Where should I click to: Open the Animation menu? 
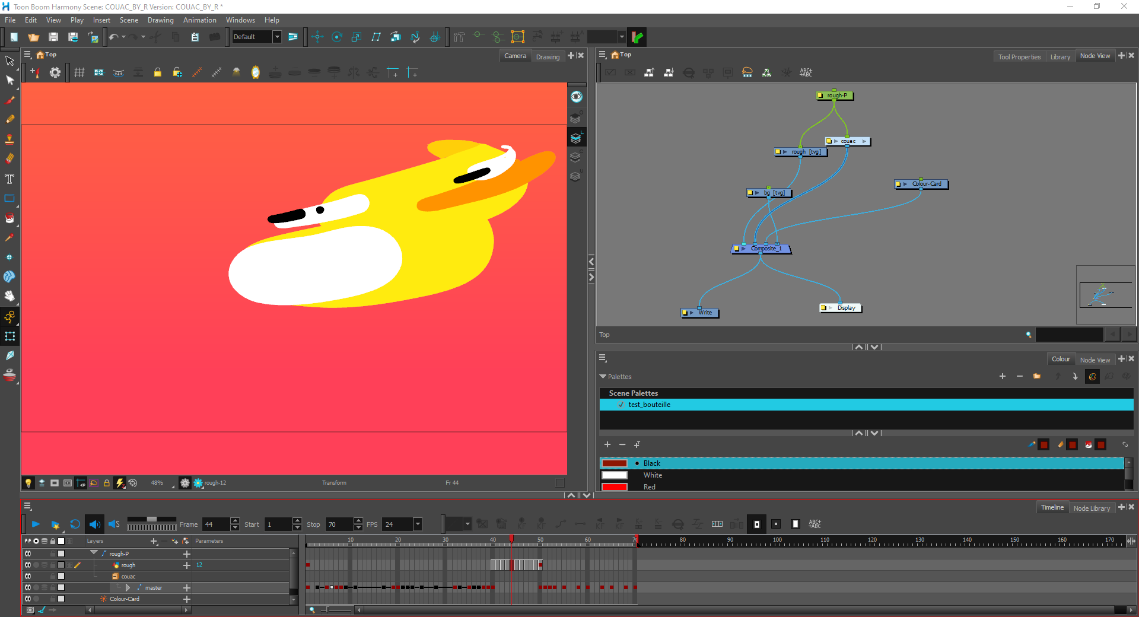pyautogui.click(x=200, y=20)
